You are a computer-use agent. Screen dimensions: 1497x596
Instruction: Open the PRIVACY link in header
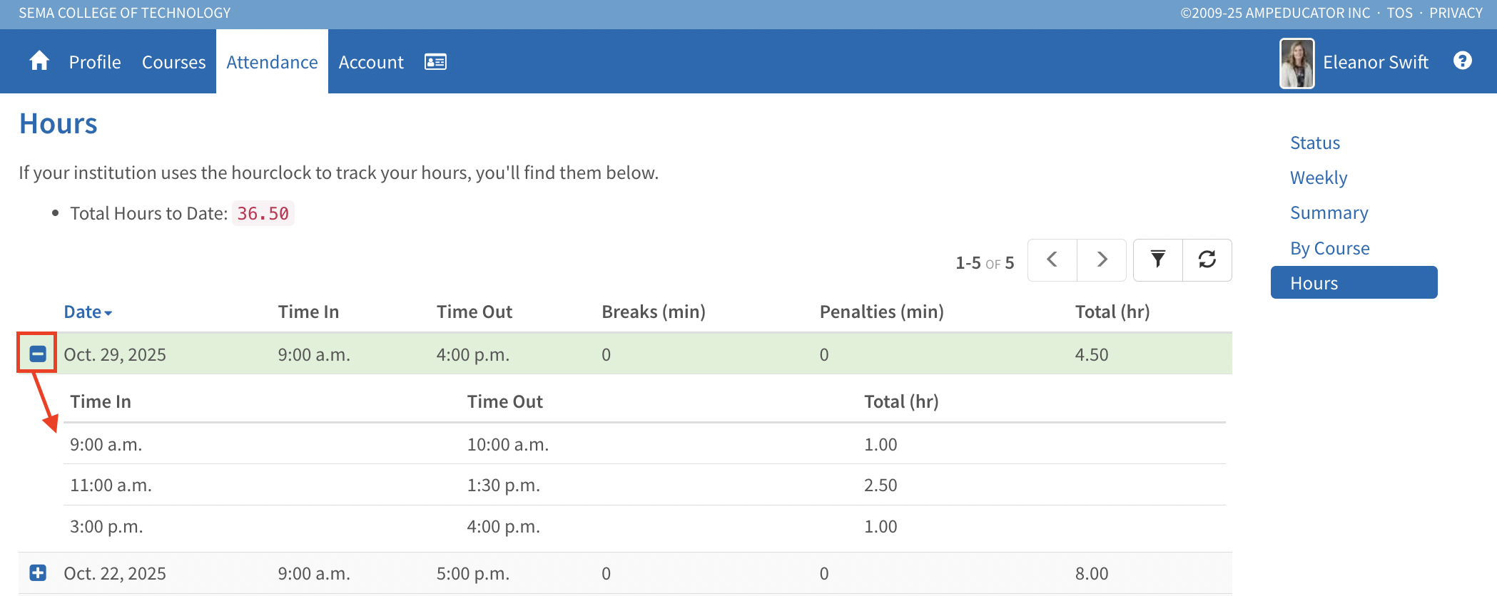(x=1456, y=13)
